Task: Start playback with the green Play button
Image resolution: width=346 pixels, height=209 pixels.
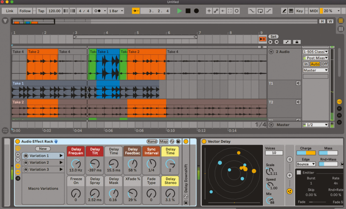Action: click(x=179, y=11)
